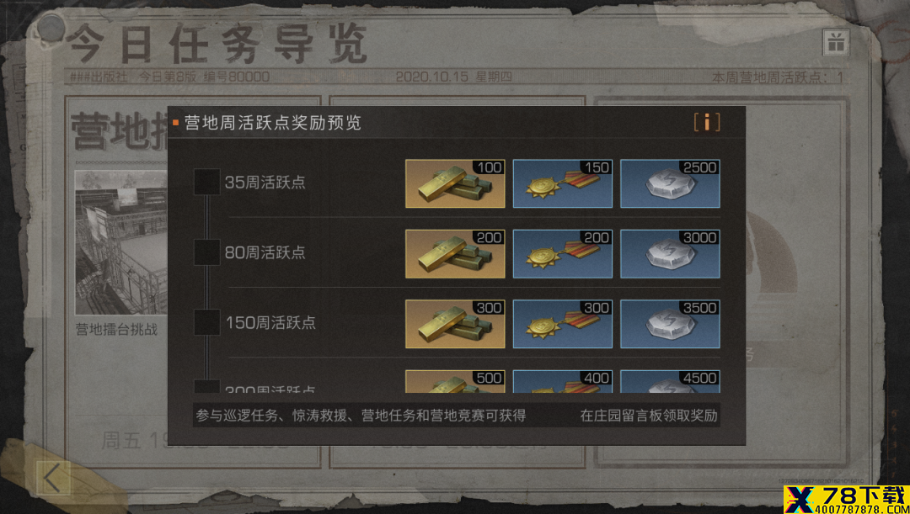The image size is (910, 514).
Task: Click the gold bars reward for 35 activity points
Action: click(455, 183)
